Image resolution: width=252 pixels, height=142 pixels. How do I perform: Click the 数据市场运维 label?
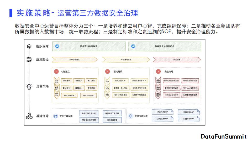(x=141, y=116)
